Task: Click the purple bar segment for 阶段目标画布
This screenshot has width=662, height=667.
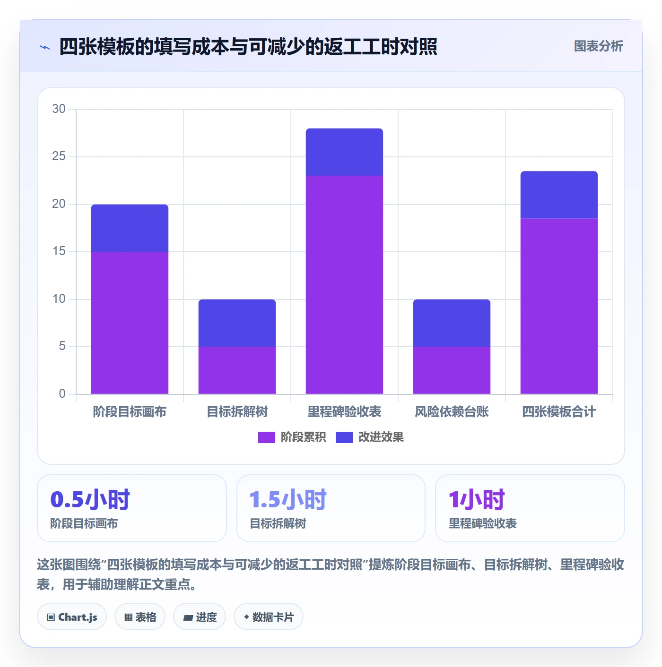Action: [x=130, y=323]
